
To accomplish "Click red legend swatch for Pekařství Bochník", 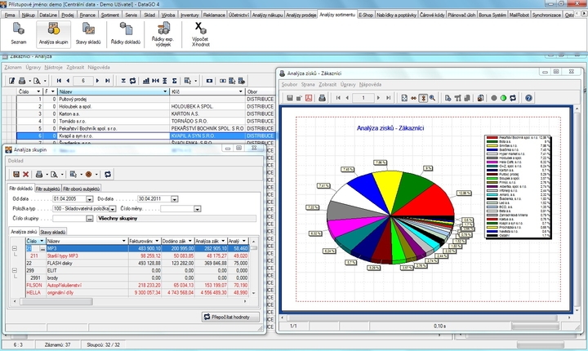I will (492, 138).
